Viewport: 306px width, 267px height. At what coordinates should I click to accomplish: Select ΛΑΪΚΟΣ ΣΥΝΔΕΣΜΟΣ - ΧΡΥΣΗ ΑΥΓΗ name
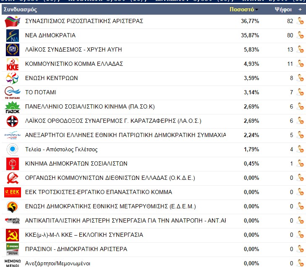click(x=73, y=49)
